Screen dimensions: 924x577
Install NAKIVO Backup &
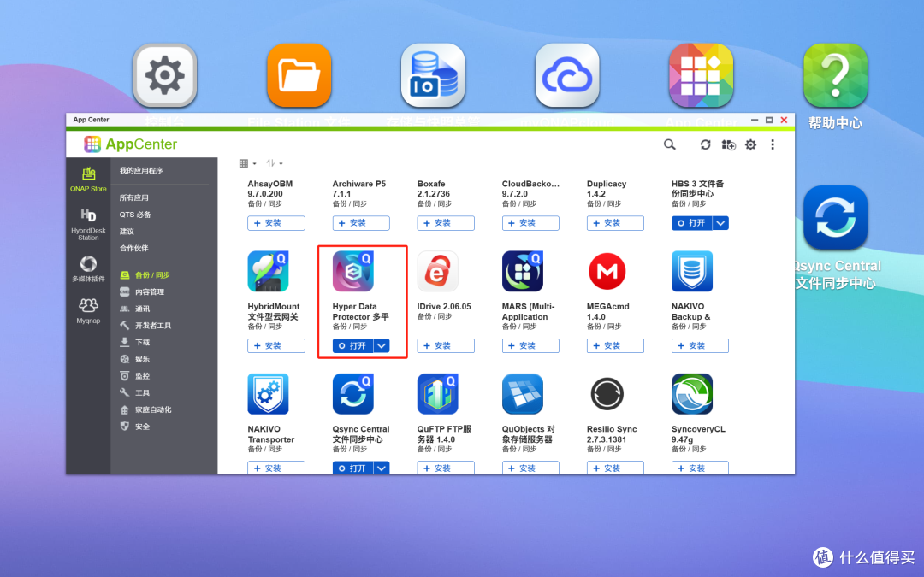(x=701, y=345)
